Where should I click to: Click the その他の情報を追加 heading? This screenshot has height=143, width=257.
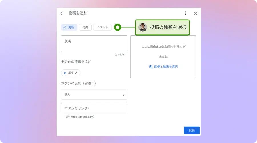tap(76, 62)
